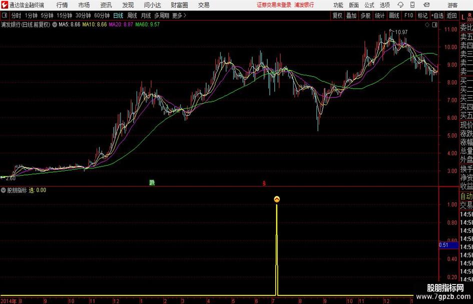Image resolution: width=473 pixels, height=304 pixels.
Task: Open main chart indicator dropdown beside 浦发银行
Action: coord(55,24)
